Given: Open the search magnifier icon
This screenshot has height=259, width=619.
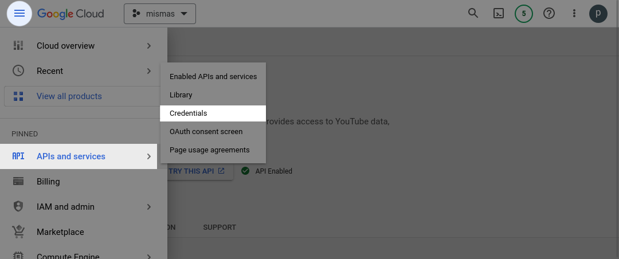Looking at the screenshot, I should (473, 13).
